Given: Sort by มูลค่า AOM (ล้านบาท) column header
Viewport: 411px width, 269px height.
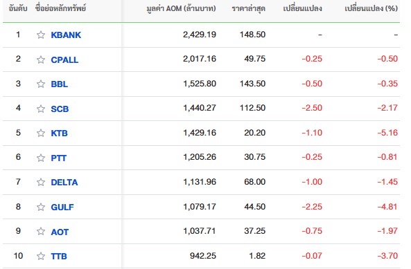Looking at the screenshot, I should (x=181, y=8).
